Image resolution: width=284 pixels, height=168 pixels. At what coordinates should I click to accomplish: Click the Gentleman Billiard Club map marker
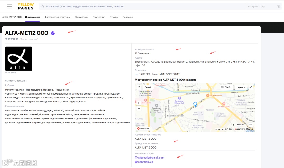pos(179,98)
